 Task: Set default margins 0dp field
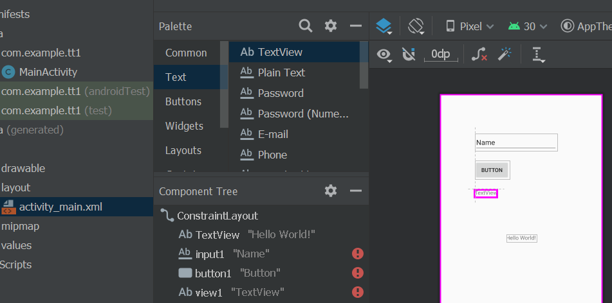click(x=441, y=55)
